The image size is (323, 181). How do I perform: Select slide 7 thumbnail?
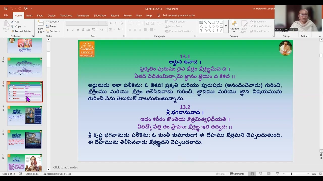[25, 115]
